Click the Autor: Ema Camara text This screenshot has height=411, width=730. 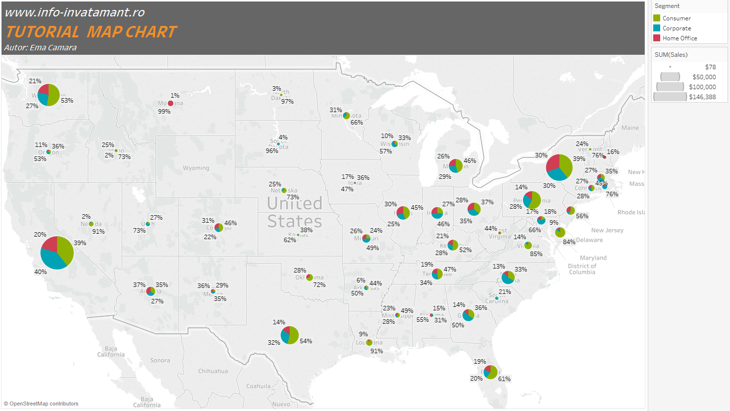tap(40, 48)
